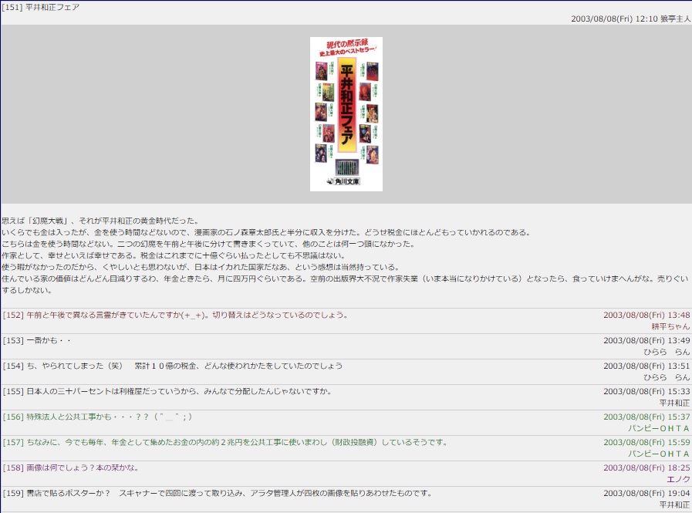Click the line starting '作家として、幸せといえば'

point(174,255)
